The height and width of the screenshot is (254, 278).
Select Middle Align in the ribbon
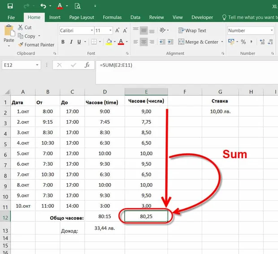143,31
